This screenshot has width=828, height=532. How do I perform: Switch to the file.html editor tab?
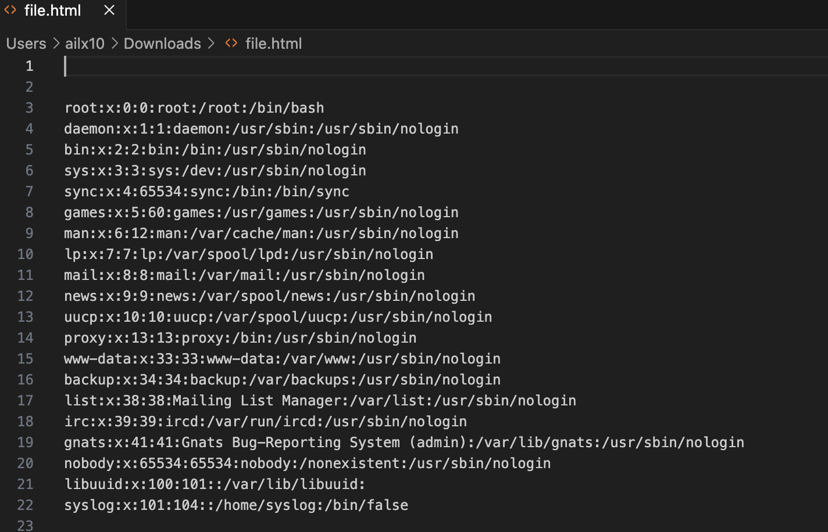point(52,11)
